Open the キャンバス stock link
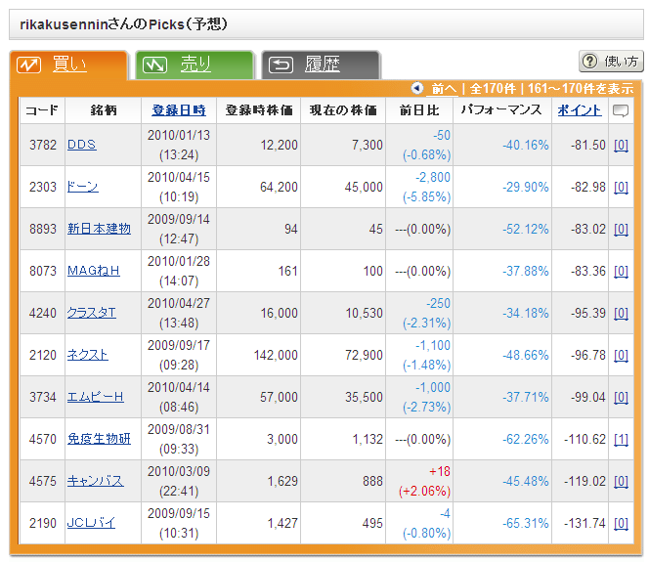The width and height of the screenshot is (649, 562). [95, 481]
